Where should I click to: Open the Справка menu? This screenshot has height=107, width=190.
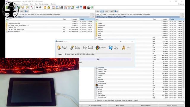[181, 4]
